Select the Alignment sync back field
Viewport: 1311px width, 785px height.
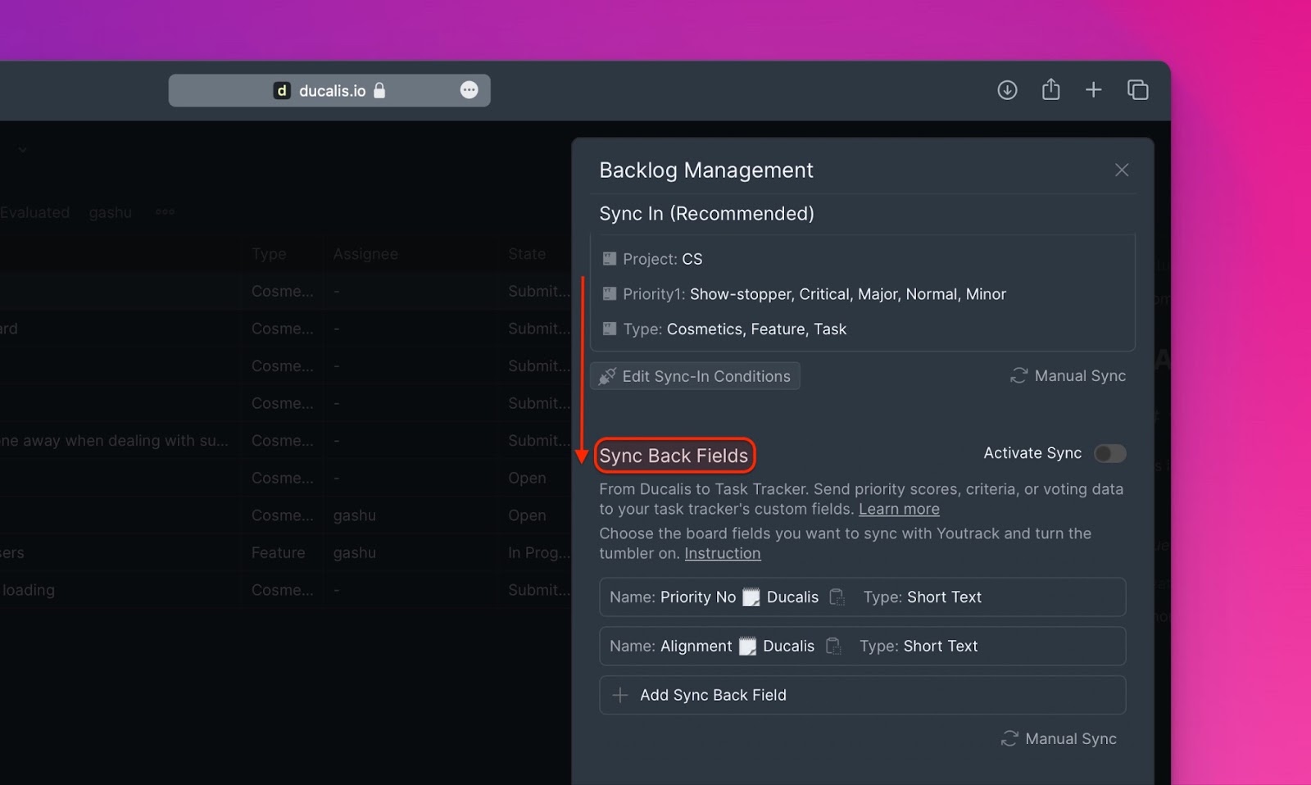click(x=862, y=646)
